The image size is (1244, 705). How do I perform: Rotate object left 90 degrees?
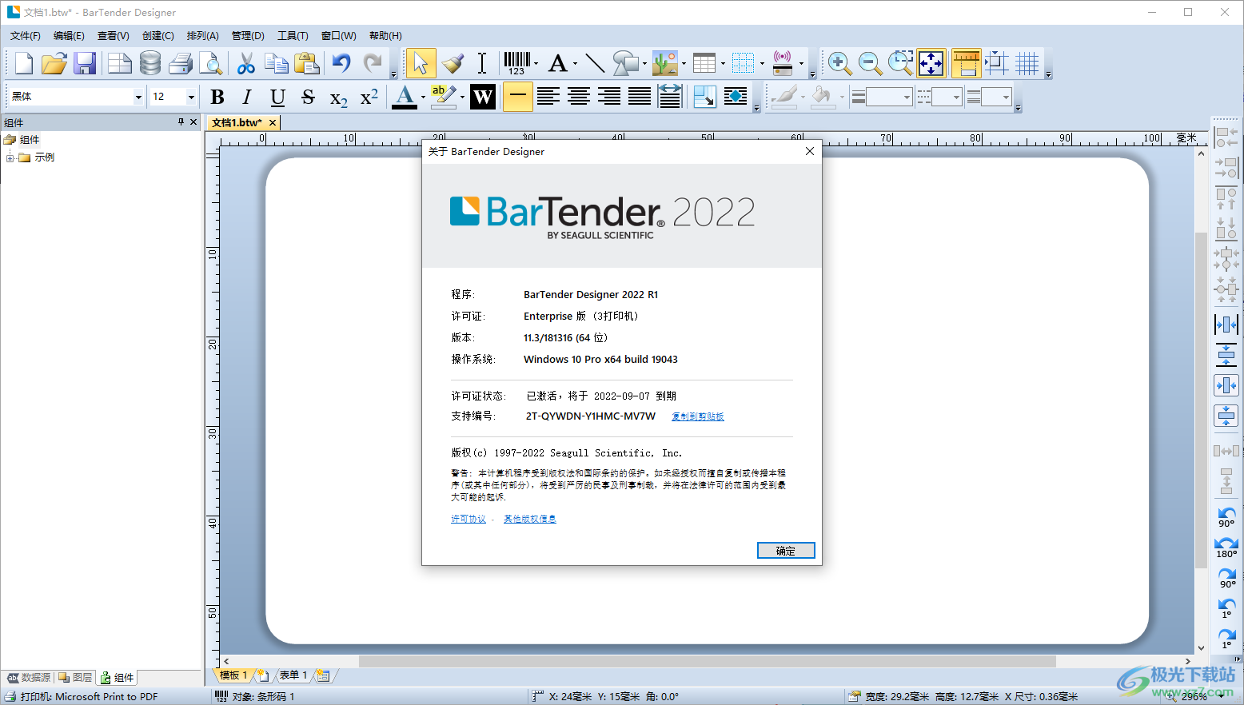click(1226, 517)
